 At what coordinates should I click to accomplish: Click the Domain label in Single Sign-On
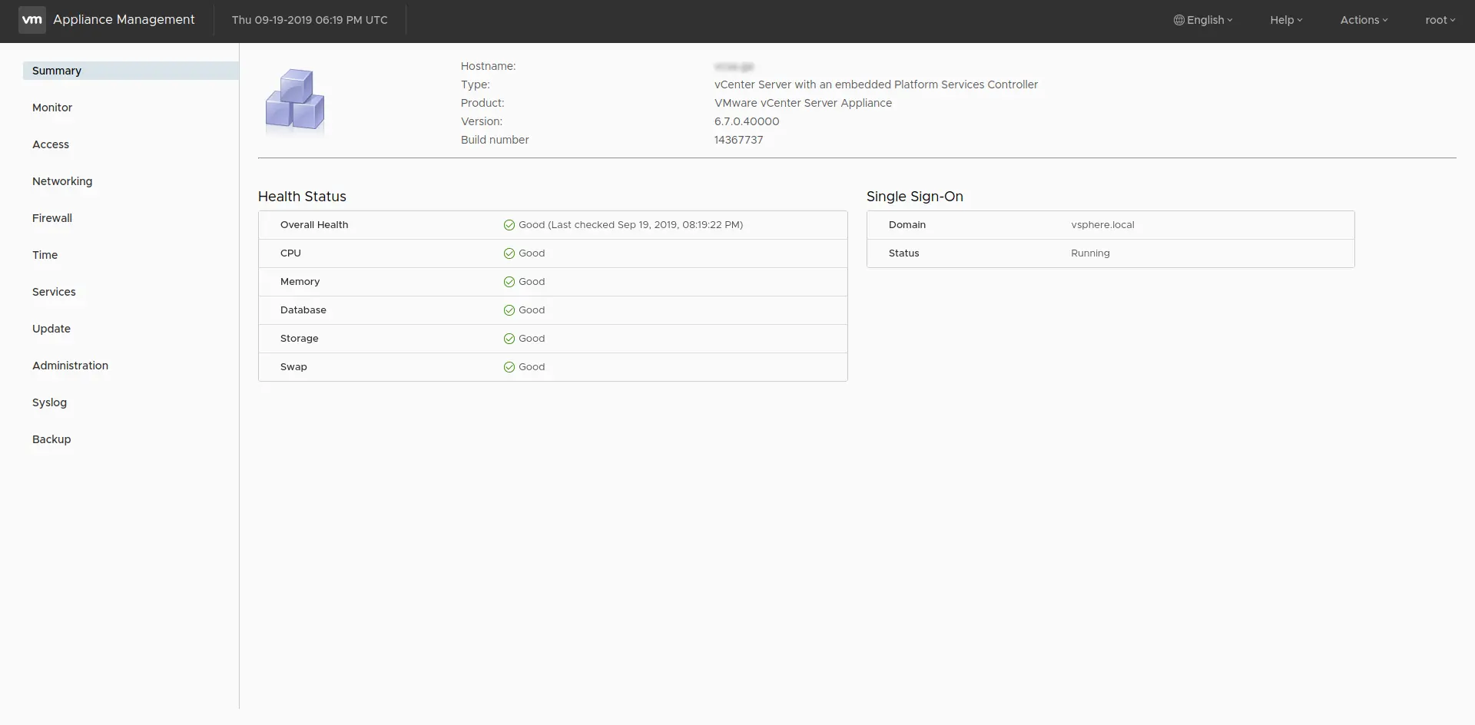point(907,225)
